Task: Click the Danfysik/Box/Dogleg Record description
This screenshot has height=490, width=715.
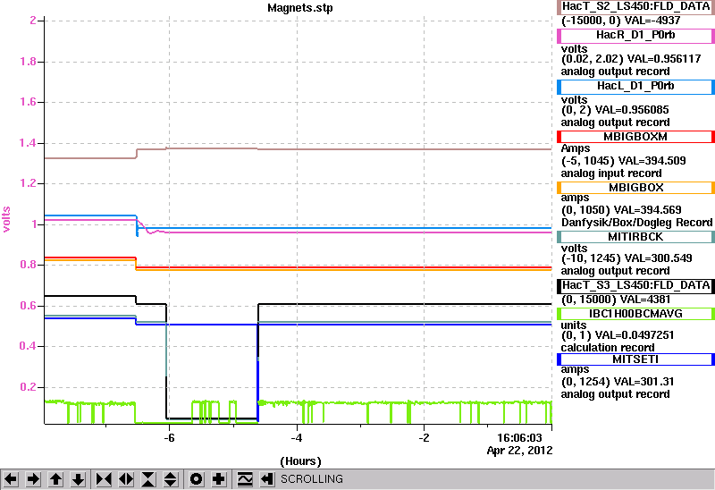Action: (636, 223)
